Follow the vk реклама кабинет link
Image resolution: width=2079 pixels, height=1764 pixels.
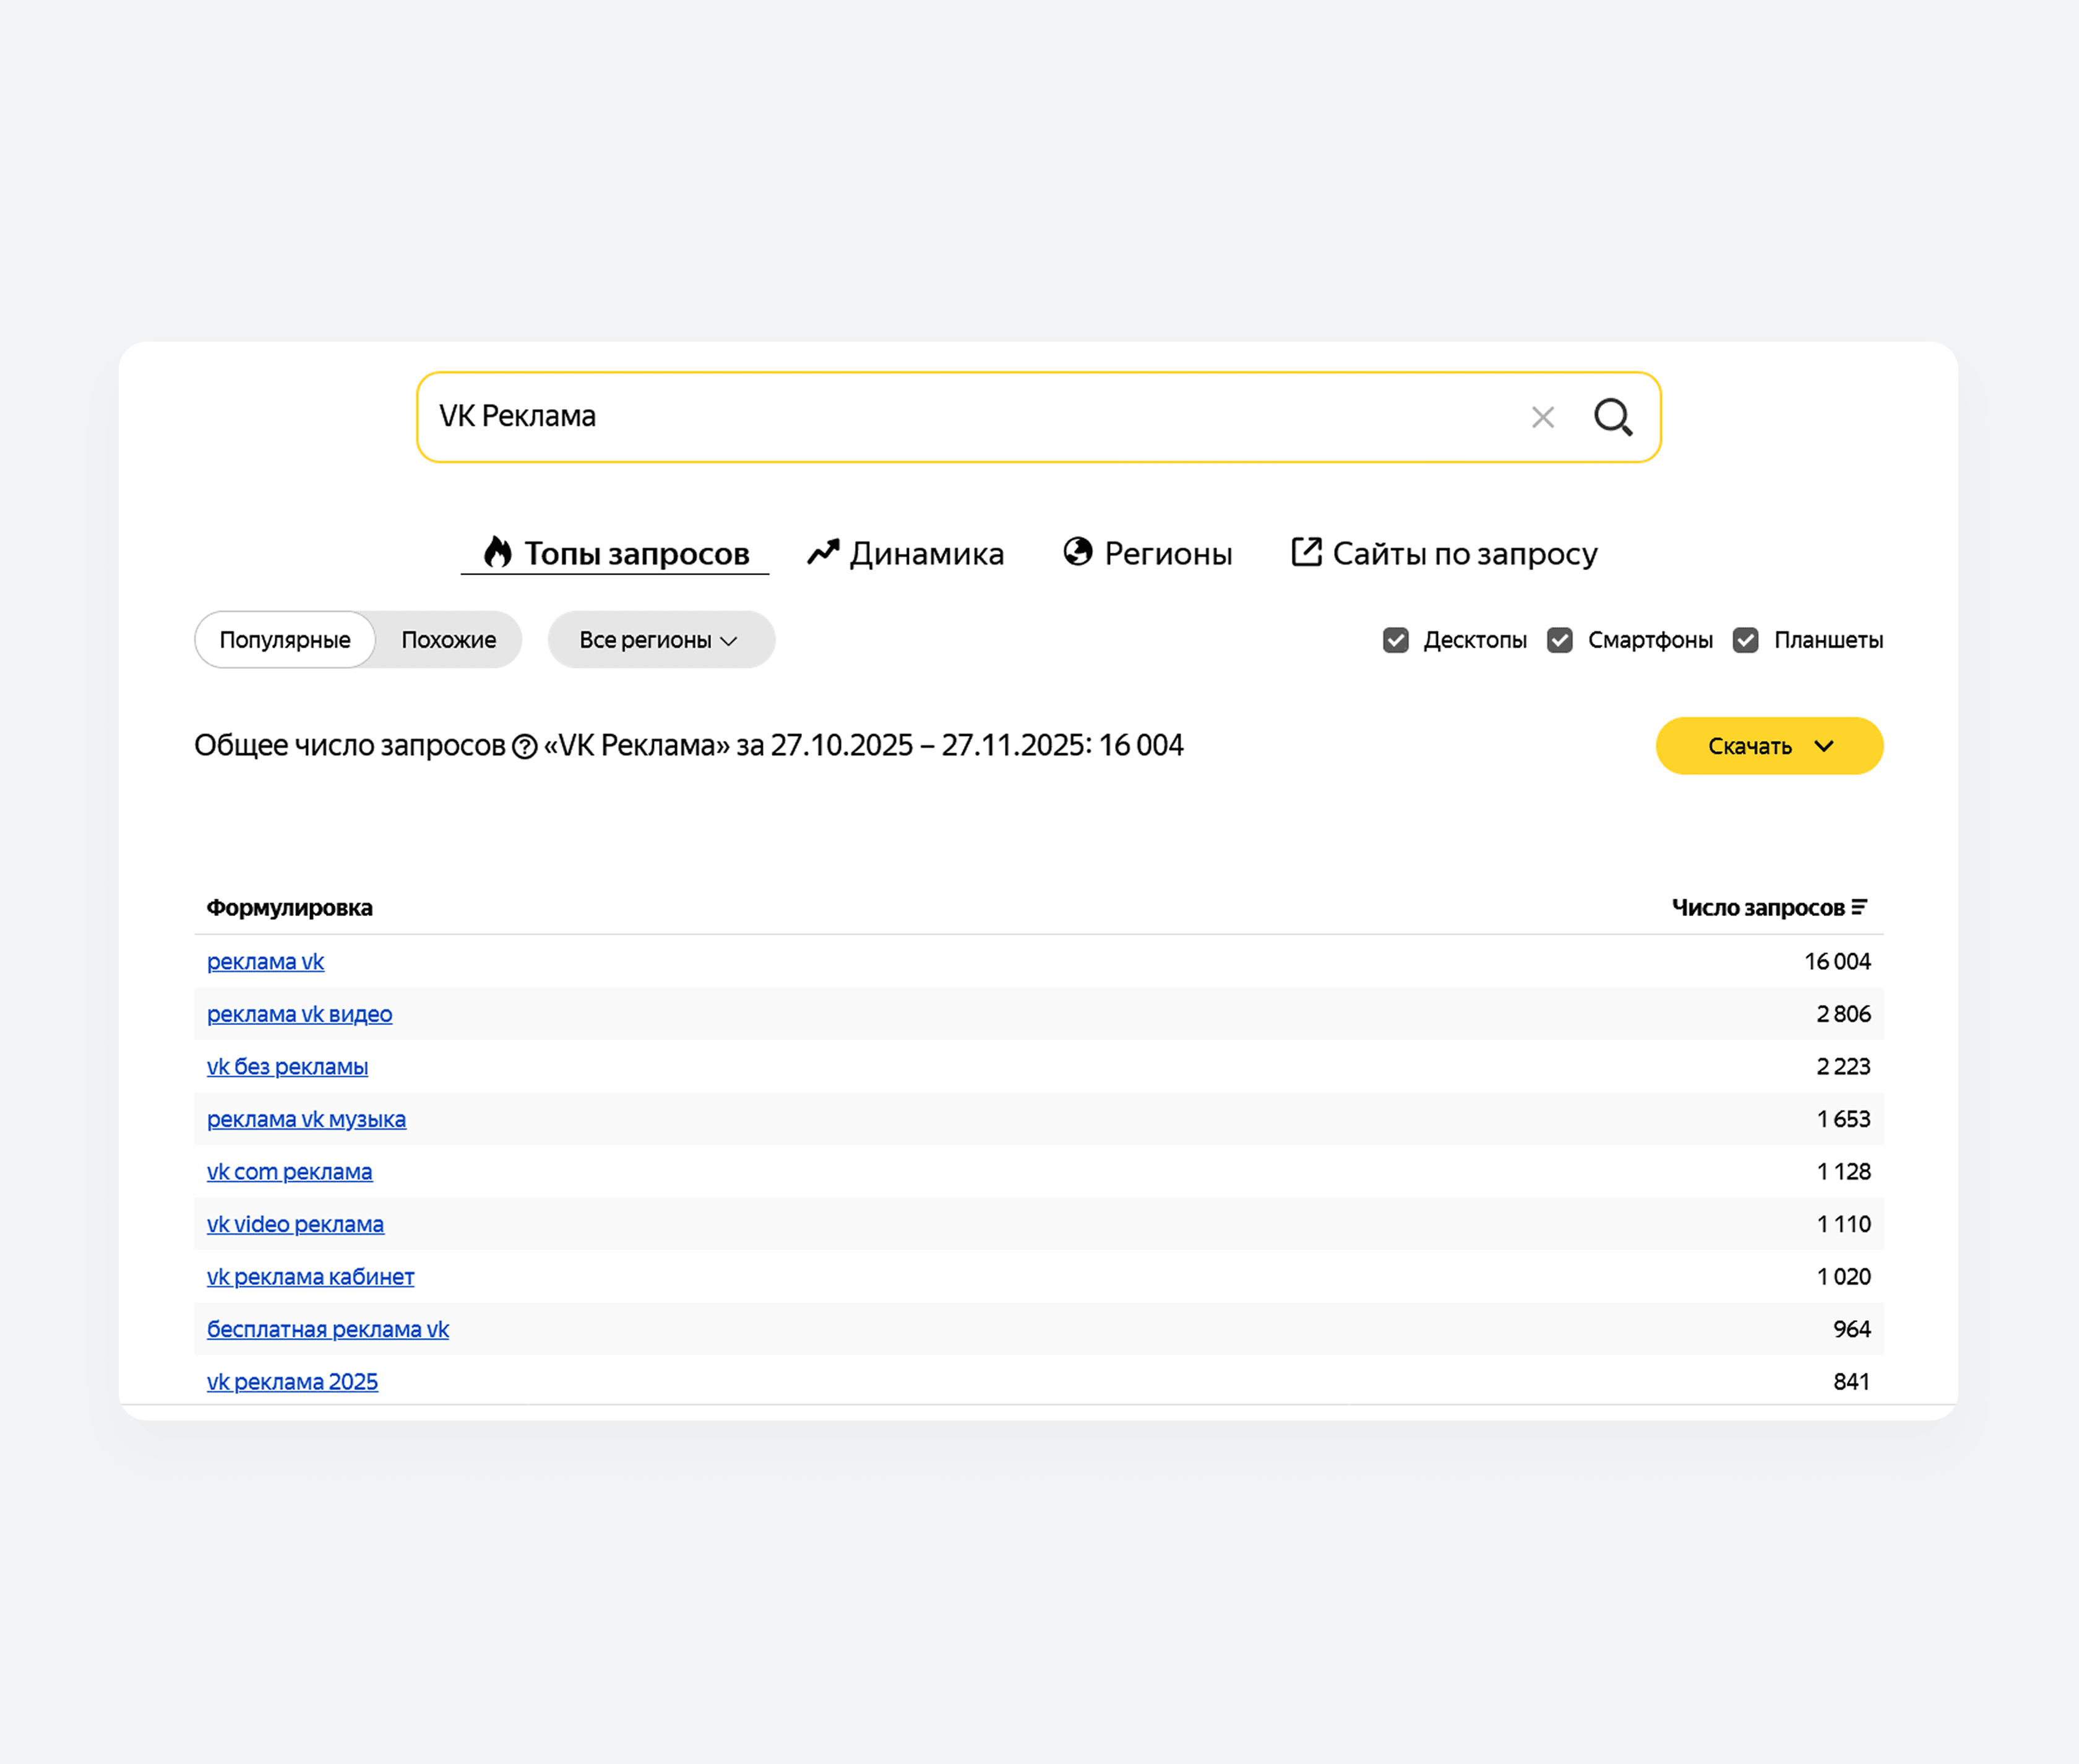310,1277
